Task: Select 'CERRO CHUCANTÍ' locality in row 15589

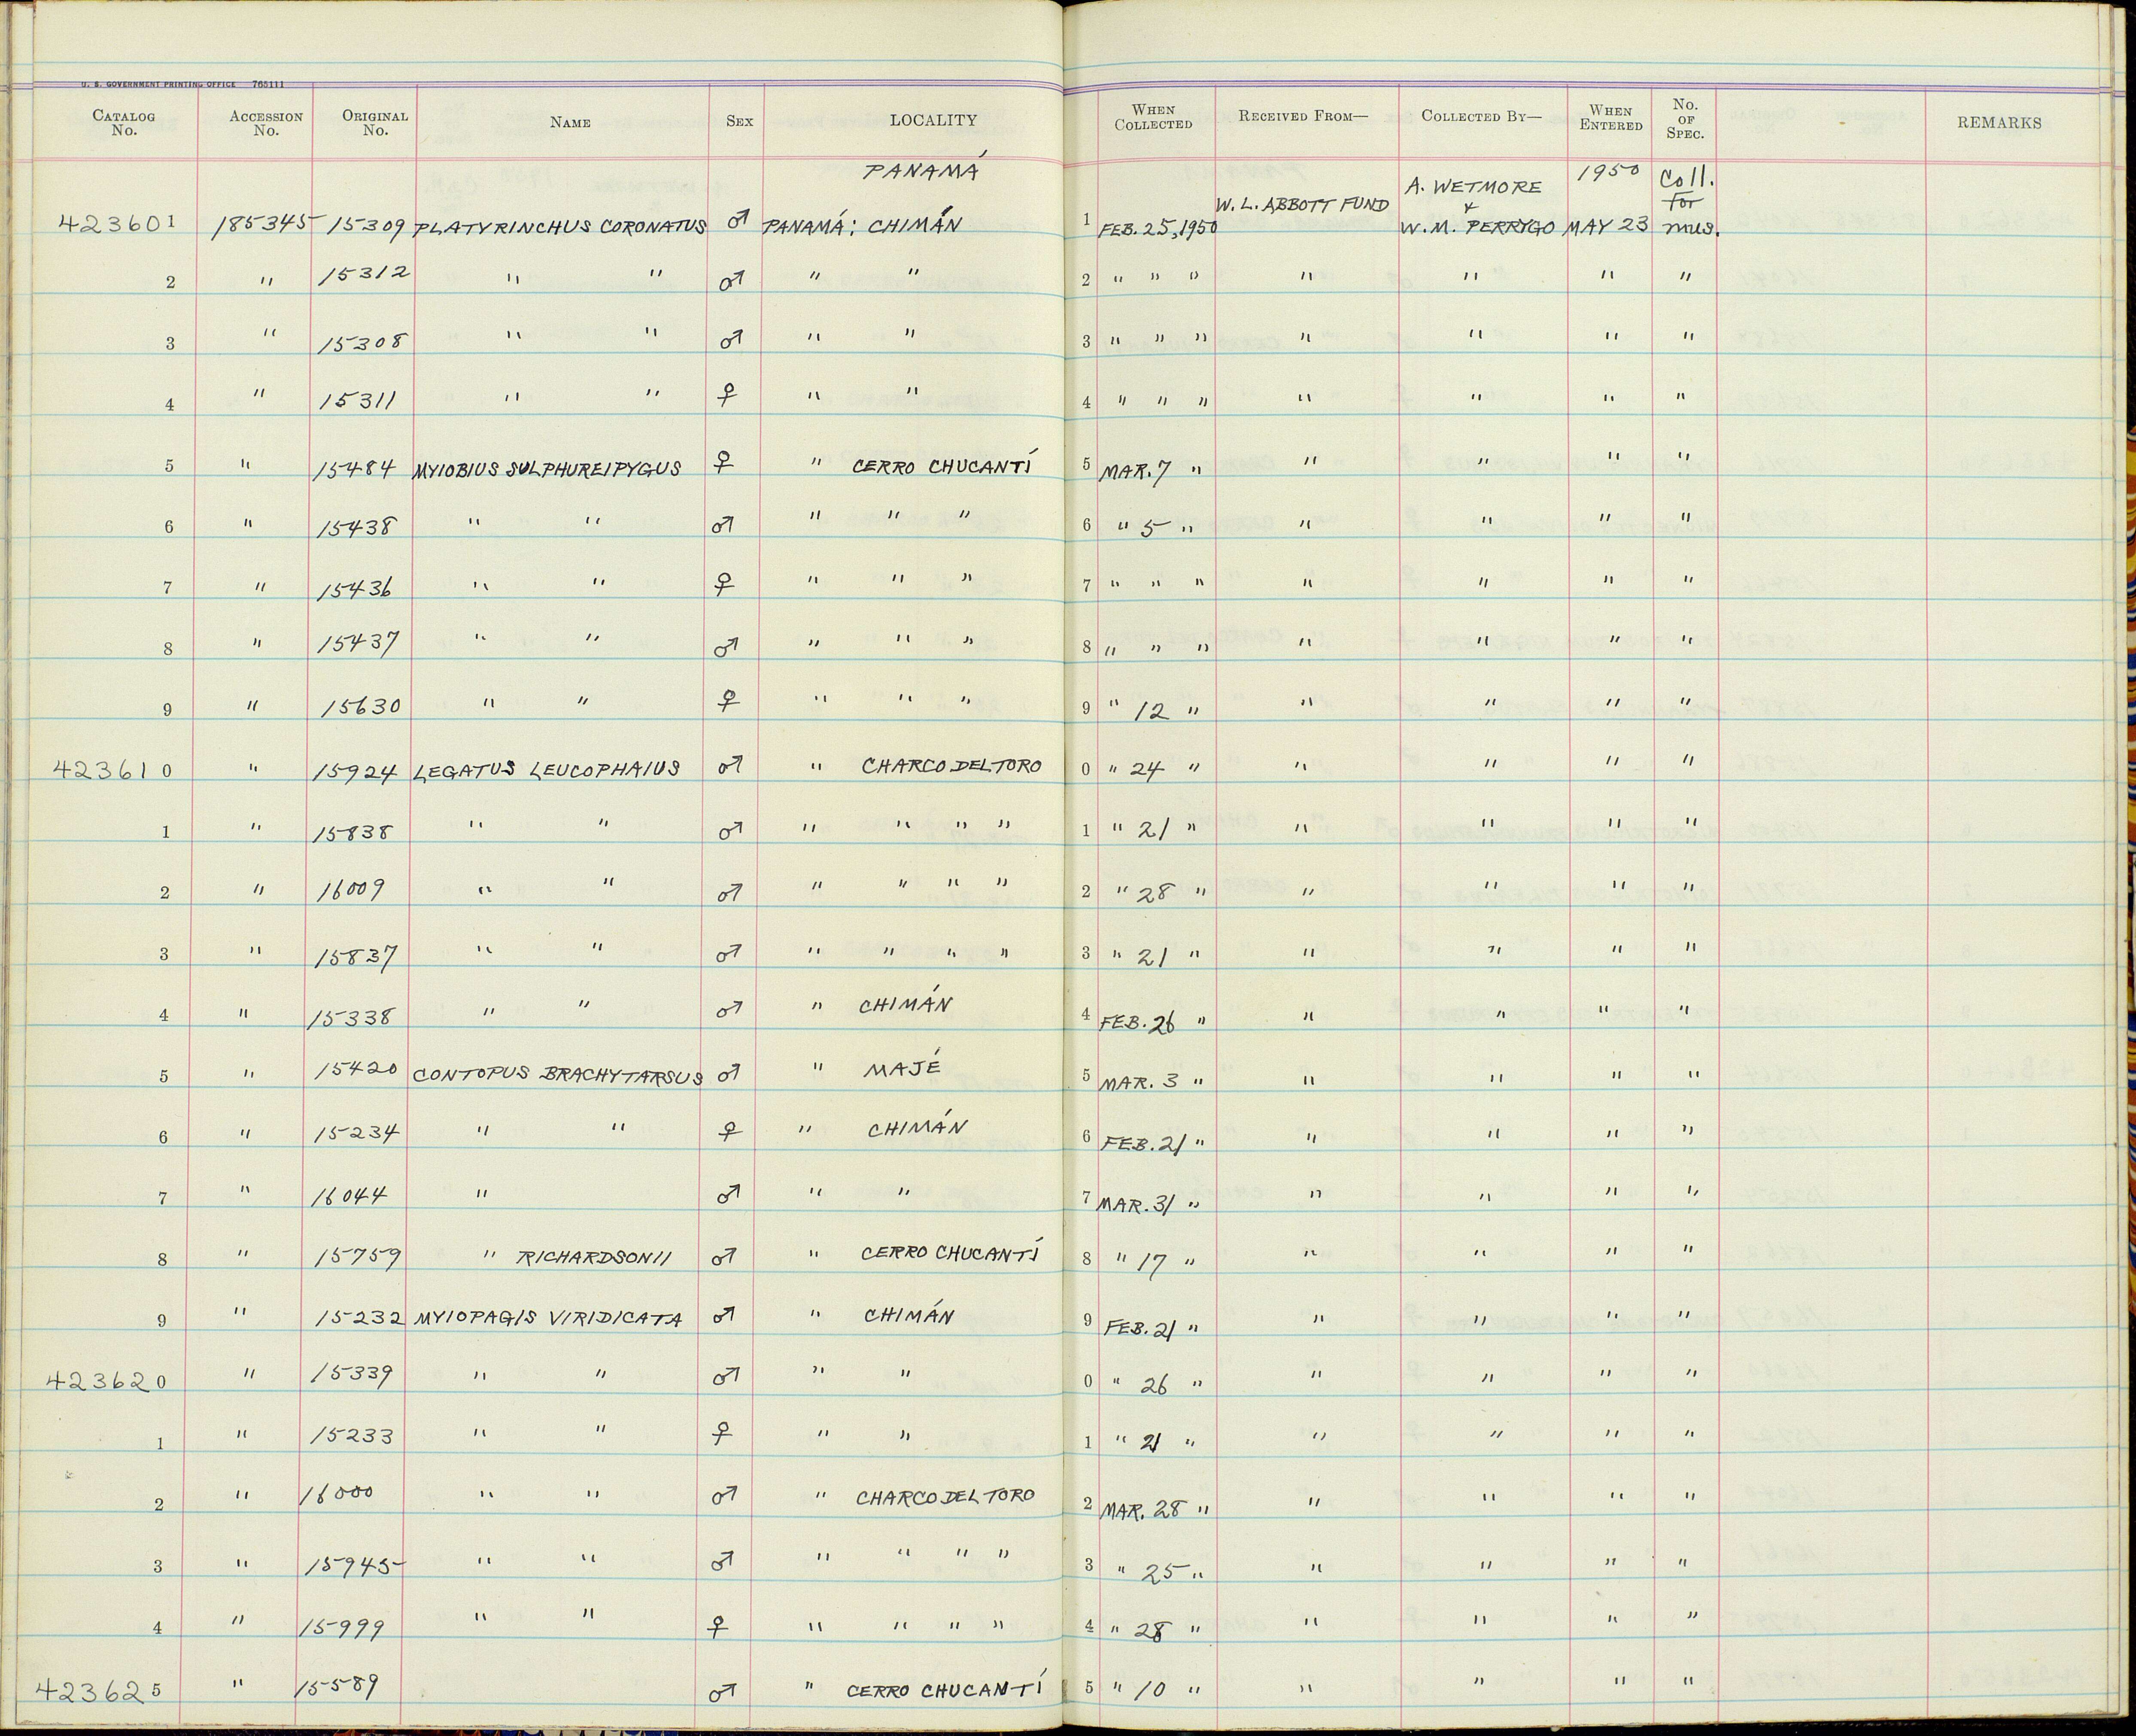Action: tap(945, 1689)
